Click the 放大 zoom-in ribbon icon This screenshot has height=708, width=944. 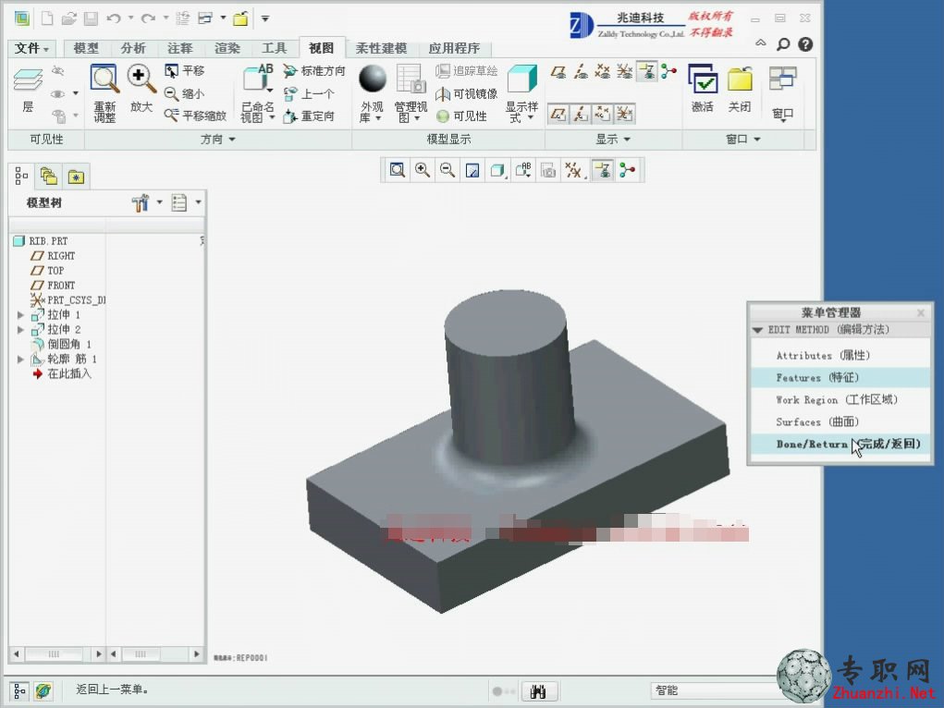[141, 79]
